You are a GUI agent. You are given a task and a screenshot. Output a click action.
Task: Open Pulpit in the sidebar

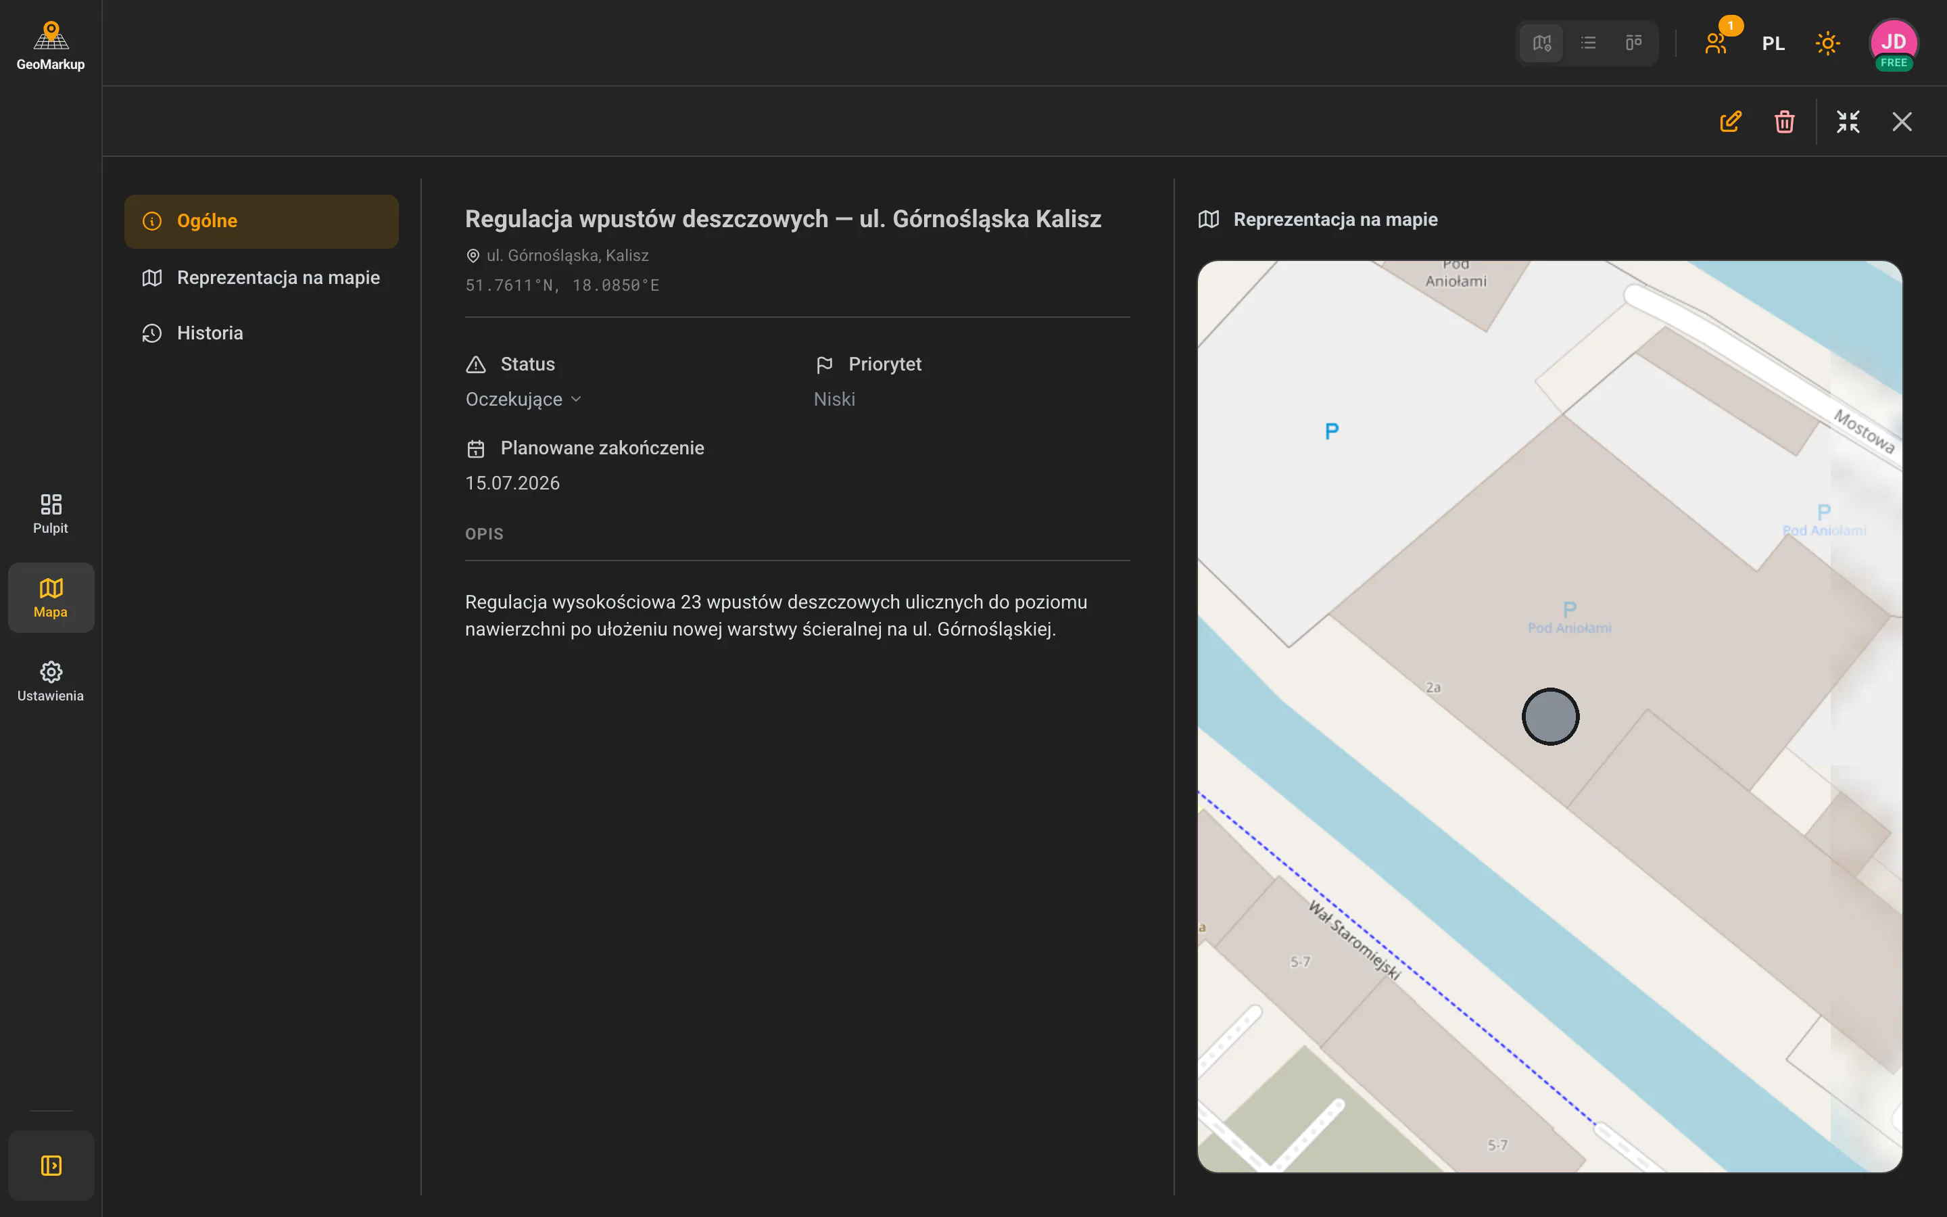(51, 514)
